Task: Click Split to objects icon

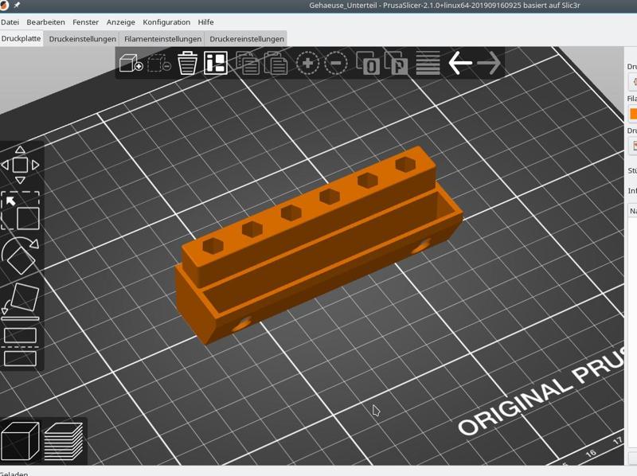Action: 368,63
